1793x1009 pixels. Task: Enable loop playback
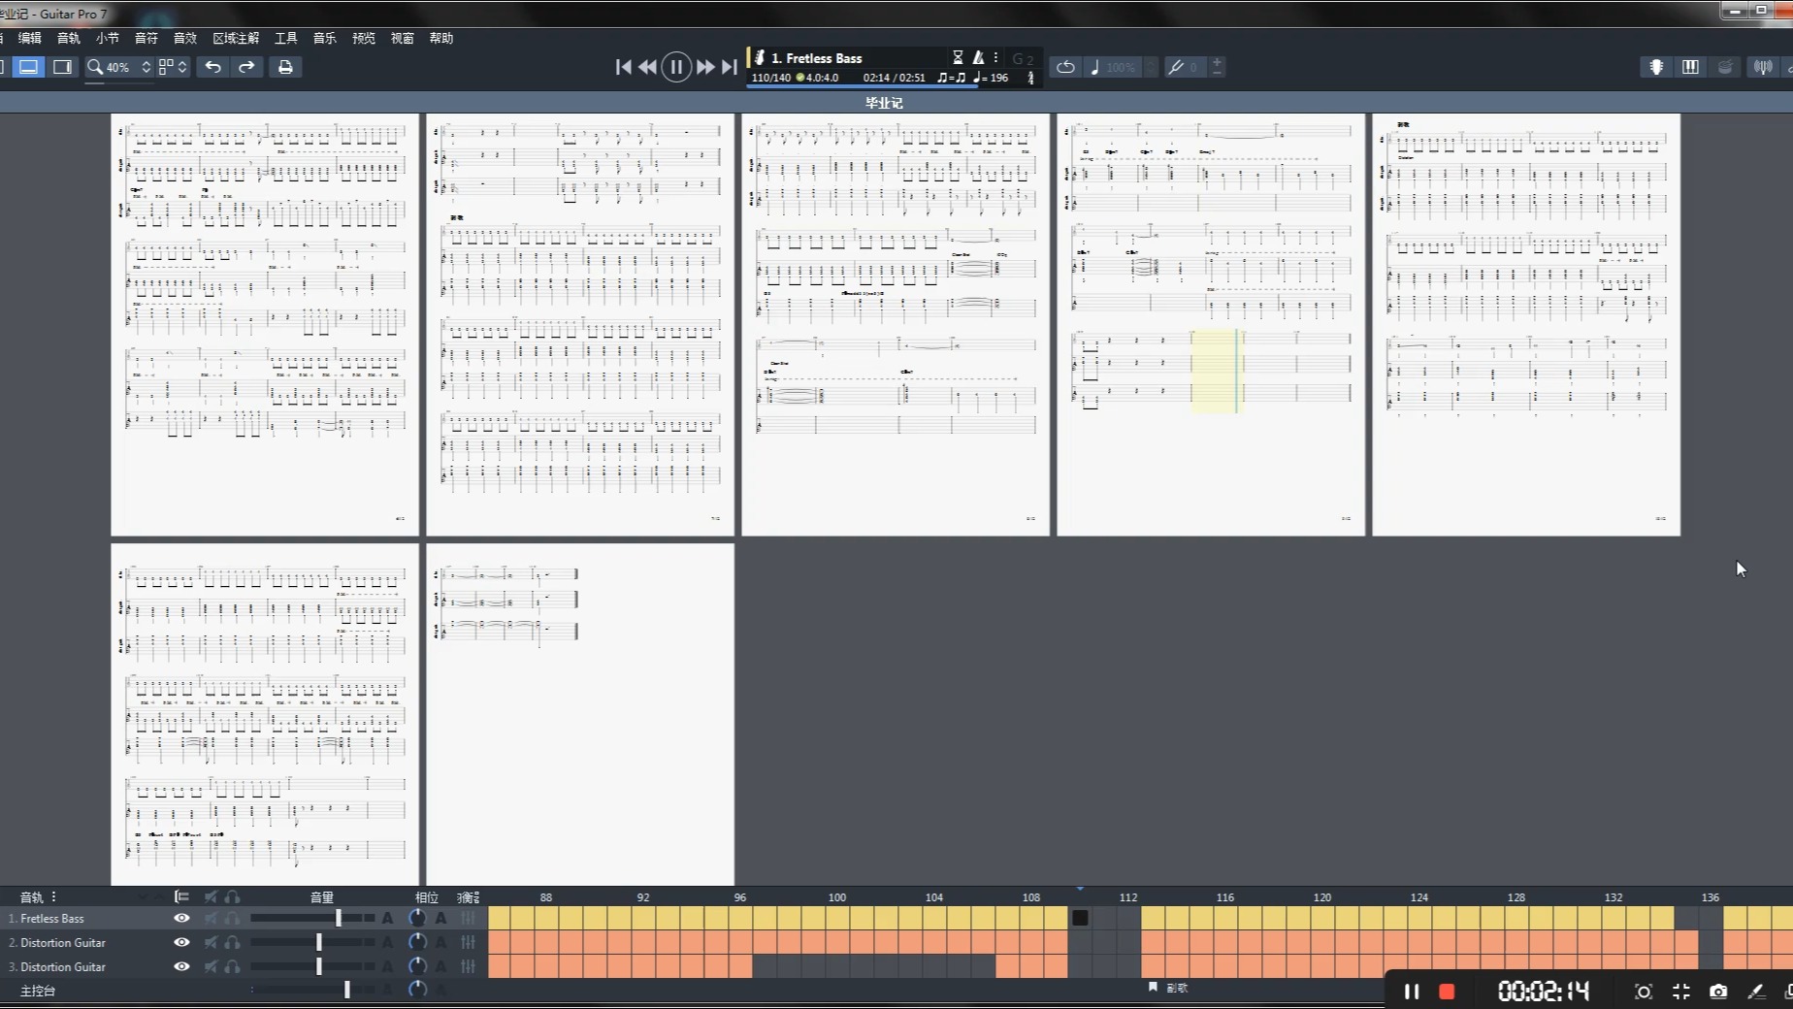(1065, 67)
